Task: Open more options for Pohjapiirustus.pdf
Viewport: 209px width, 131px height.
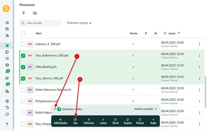Action: point(200,101)
